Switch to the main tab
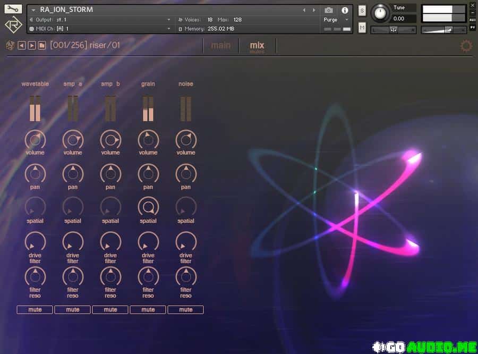The image size is (478, 354). (221, 46)
